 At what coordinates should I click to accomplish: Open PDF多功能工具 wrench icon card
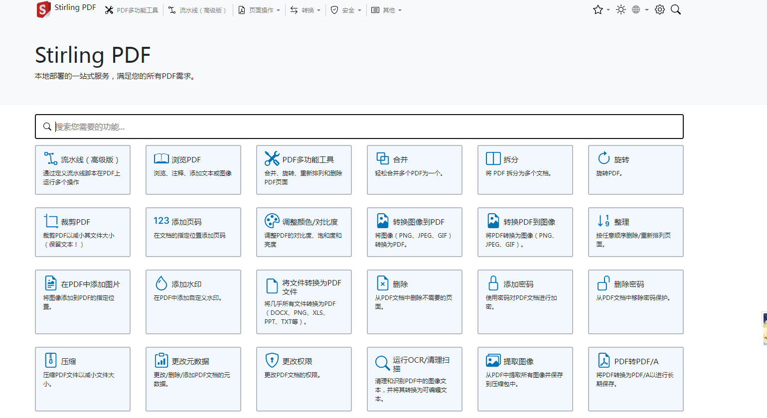click(272, 158)
